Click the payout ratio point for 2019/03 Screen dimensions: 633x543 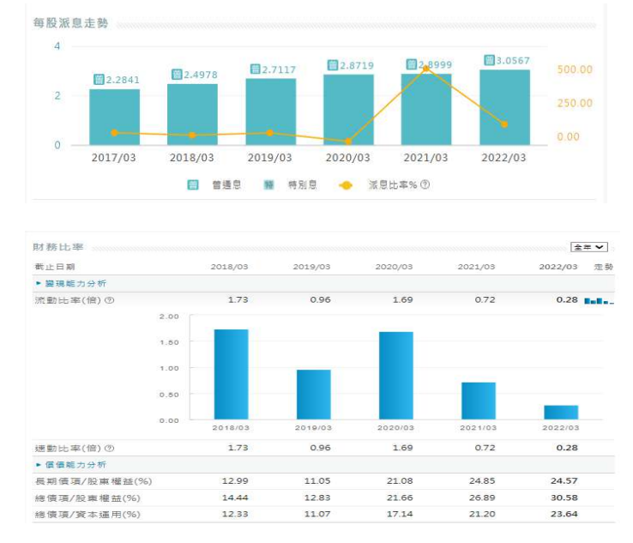(x=270, y=133)
